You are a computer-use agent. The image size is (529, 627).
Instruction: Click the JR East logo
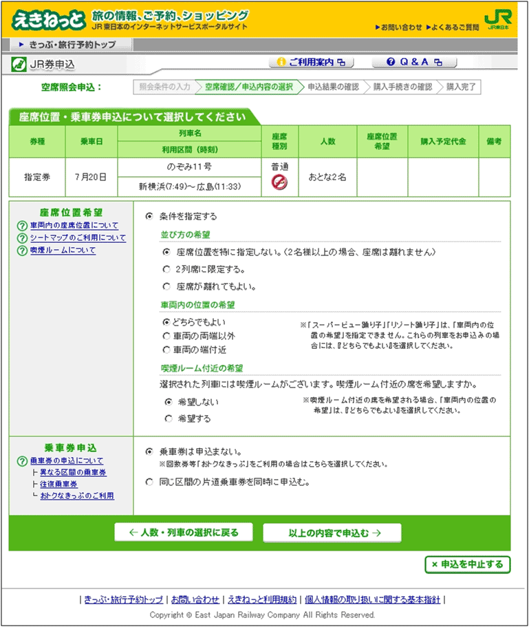point(498,19)
